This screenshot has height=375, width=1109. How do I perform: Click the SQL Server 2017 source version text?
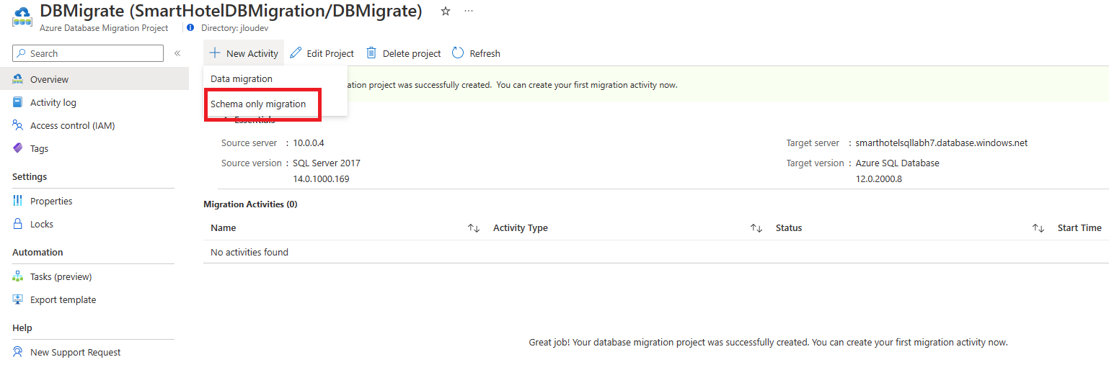(x=327, y=163)
